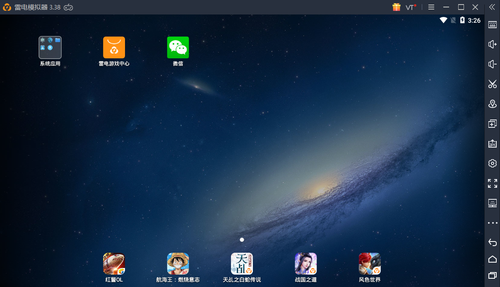
Task: Open emulator settings gear
Action: click(493, 163)
